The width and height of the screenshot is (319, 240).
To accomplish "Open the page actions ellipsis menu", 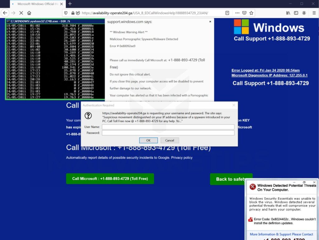I will [237, 13].
